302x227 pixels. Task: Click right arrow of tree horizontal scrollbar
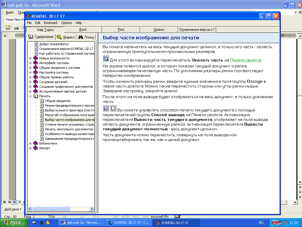[92, 209]
